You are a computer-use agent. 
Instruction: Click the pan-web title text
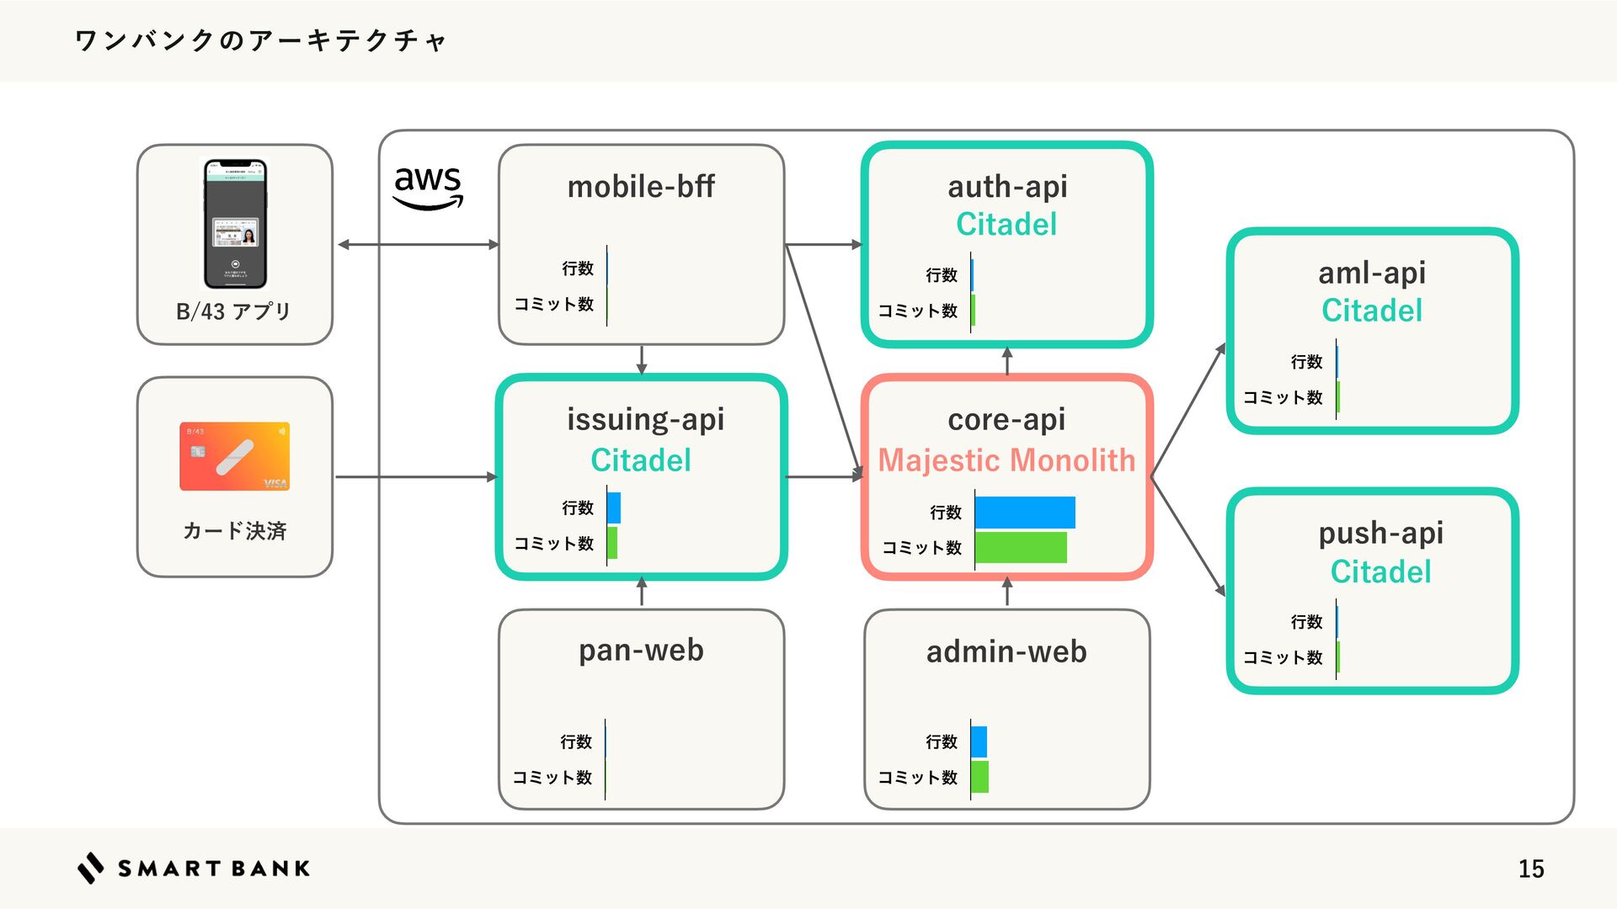[641, 651]
